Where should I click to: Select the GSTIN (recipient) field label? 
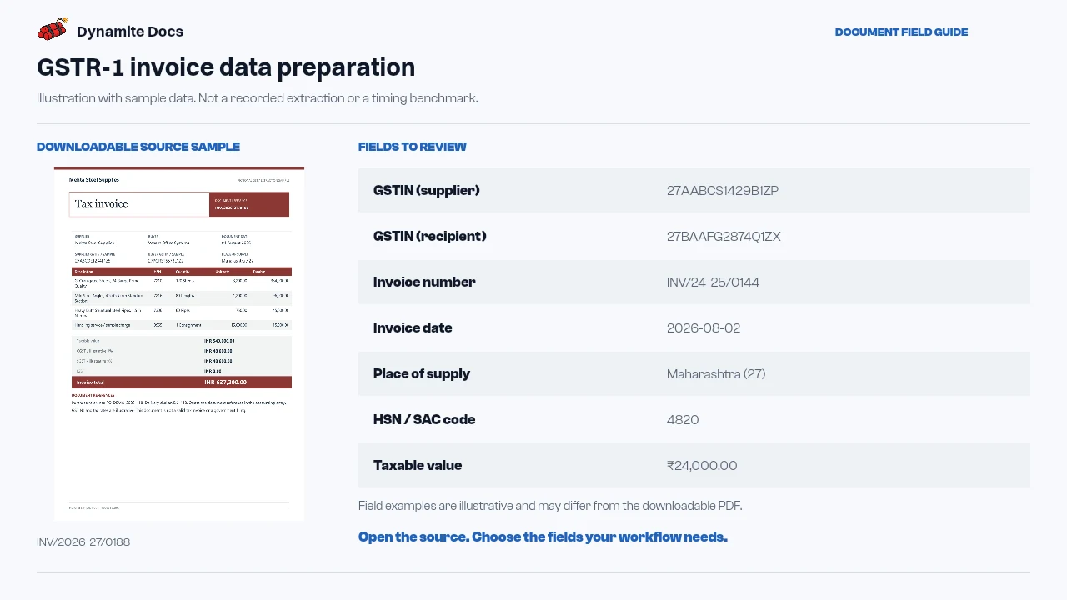click(430, 237)
